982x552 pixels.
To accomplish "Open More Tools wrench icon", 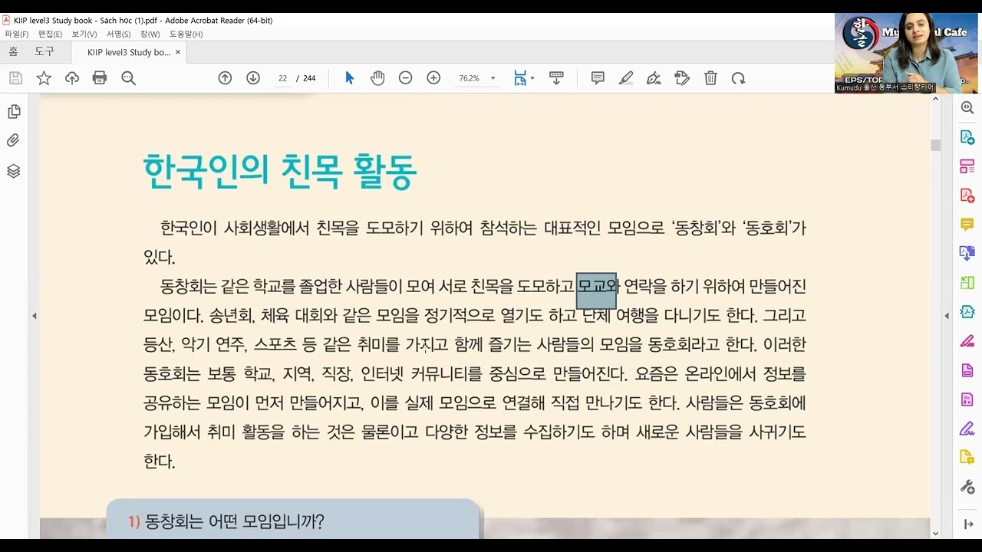I will pos(967,487).
